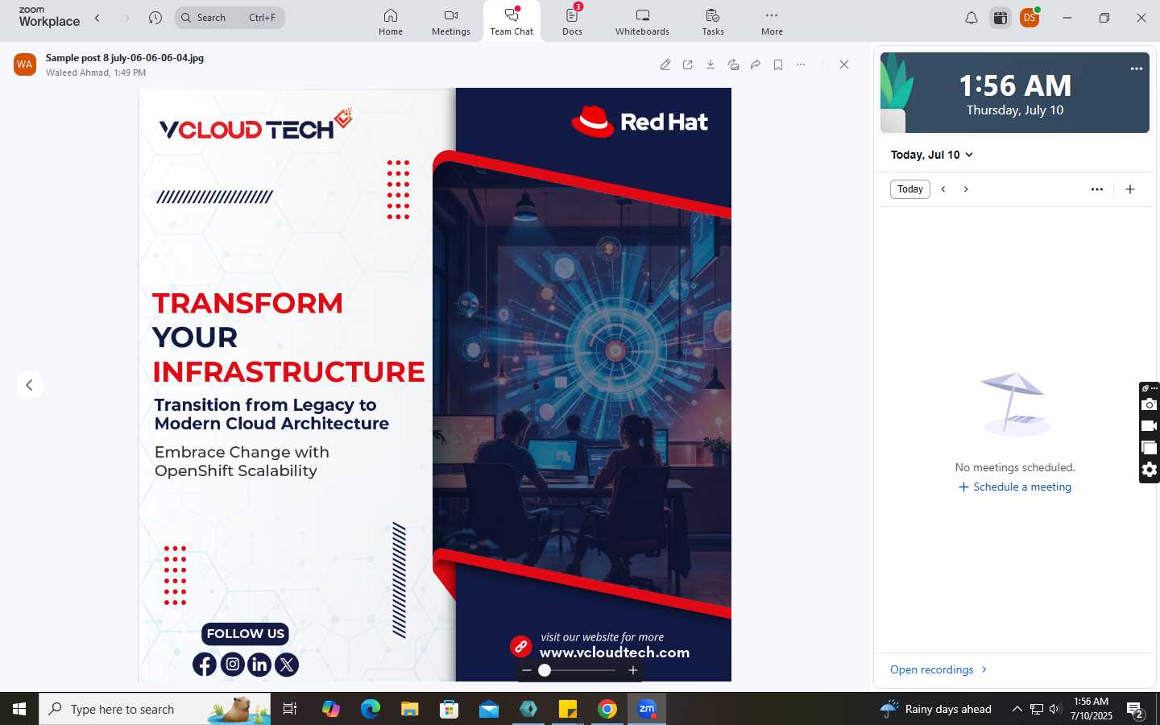Open the Docs tab
Image resolution: width=1160 pixels, height=725 pixels.
click(x=572, y=22)
